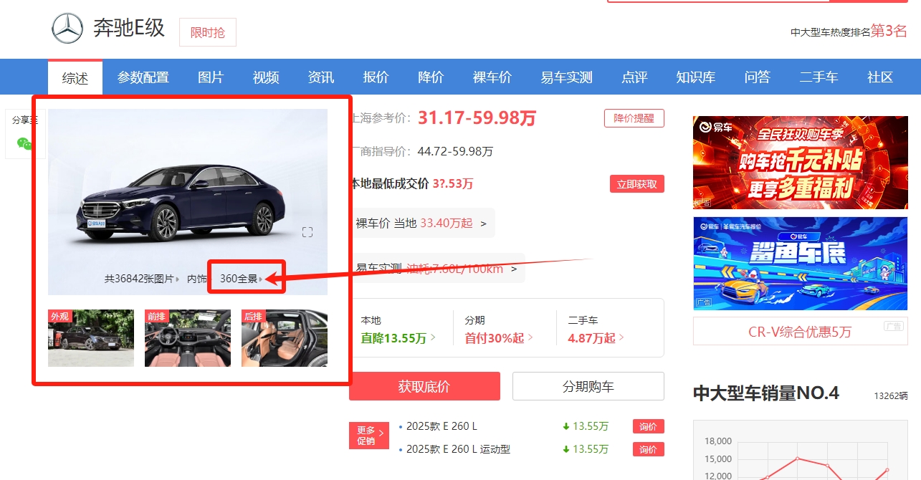The image size is (921, 480).
Task: Click the 立即获取 button
Action: [x=636, y=184]
